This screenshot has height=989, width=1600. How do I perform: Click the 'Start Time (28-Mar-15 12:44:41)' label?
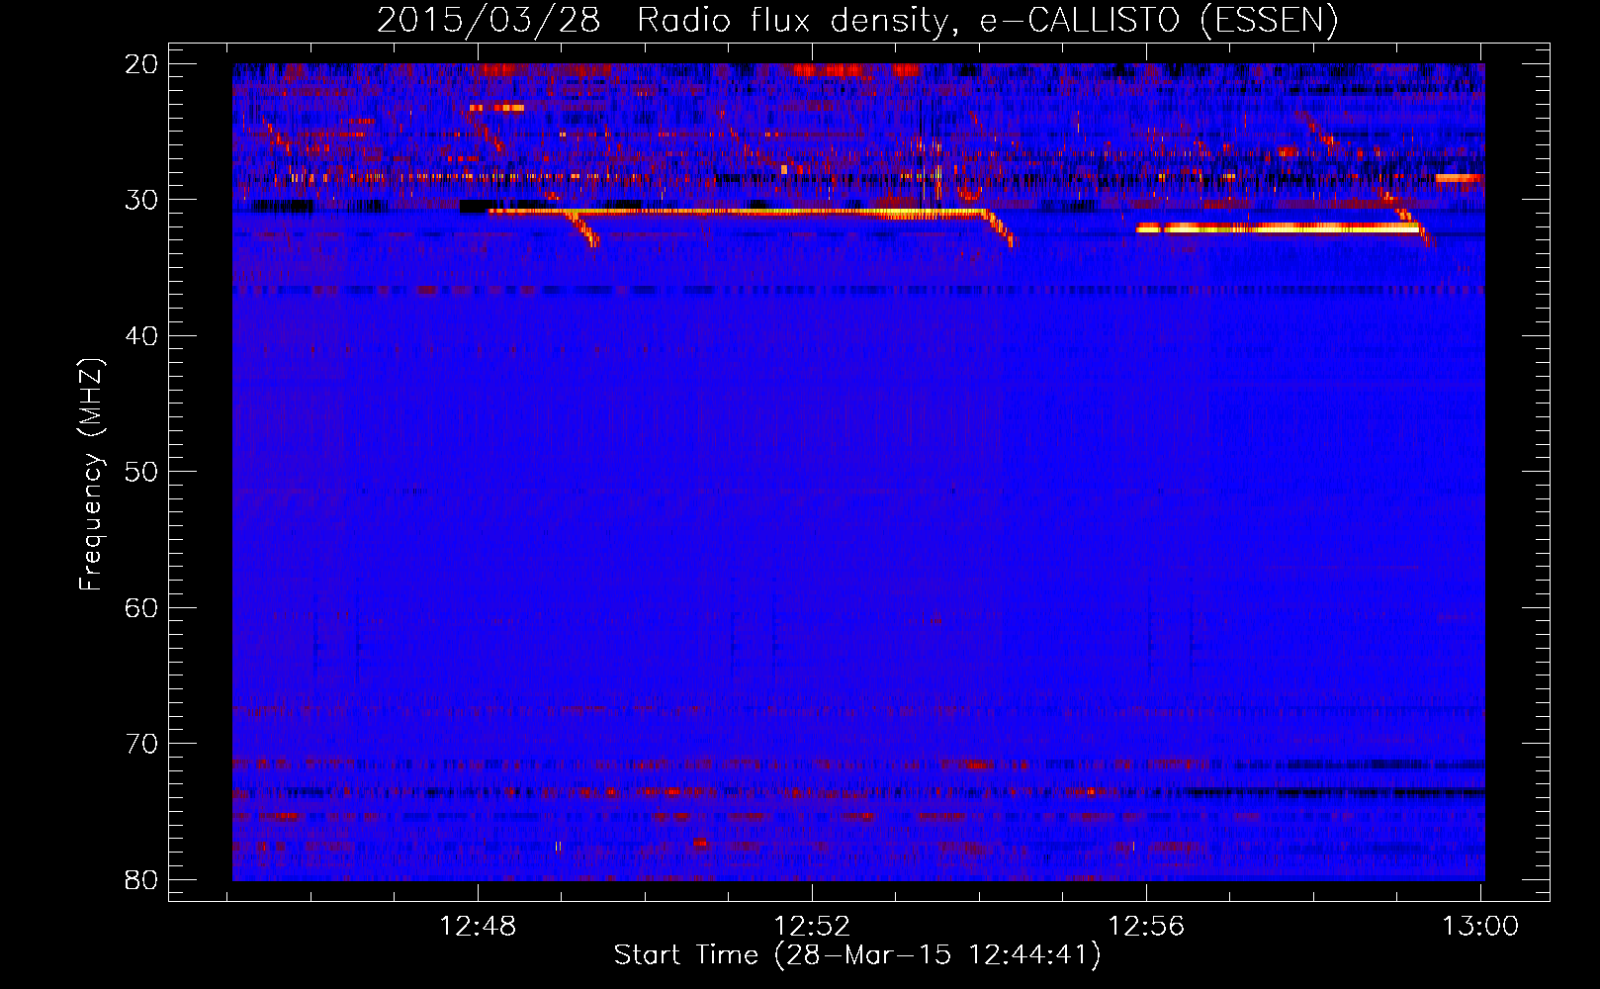point(856,955)
